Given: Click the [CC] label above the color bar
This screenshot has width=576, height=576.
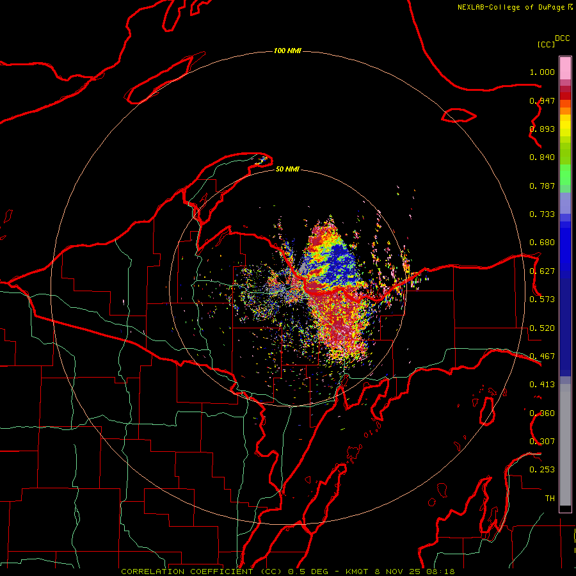Looking at the screenshot, I should click(546, 44).
